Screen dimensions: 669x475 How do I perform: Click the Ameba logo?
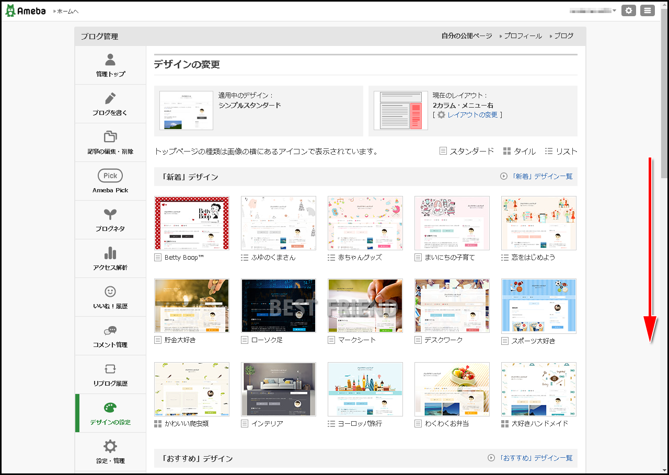[x=26, y=10]
